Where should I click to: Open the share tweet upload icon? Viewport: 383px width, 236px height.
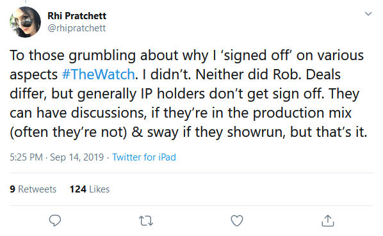pyautogui.click(x=327, y=221)
